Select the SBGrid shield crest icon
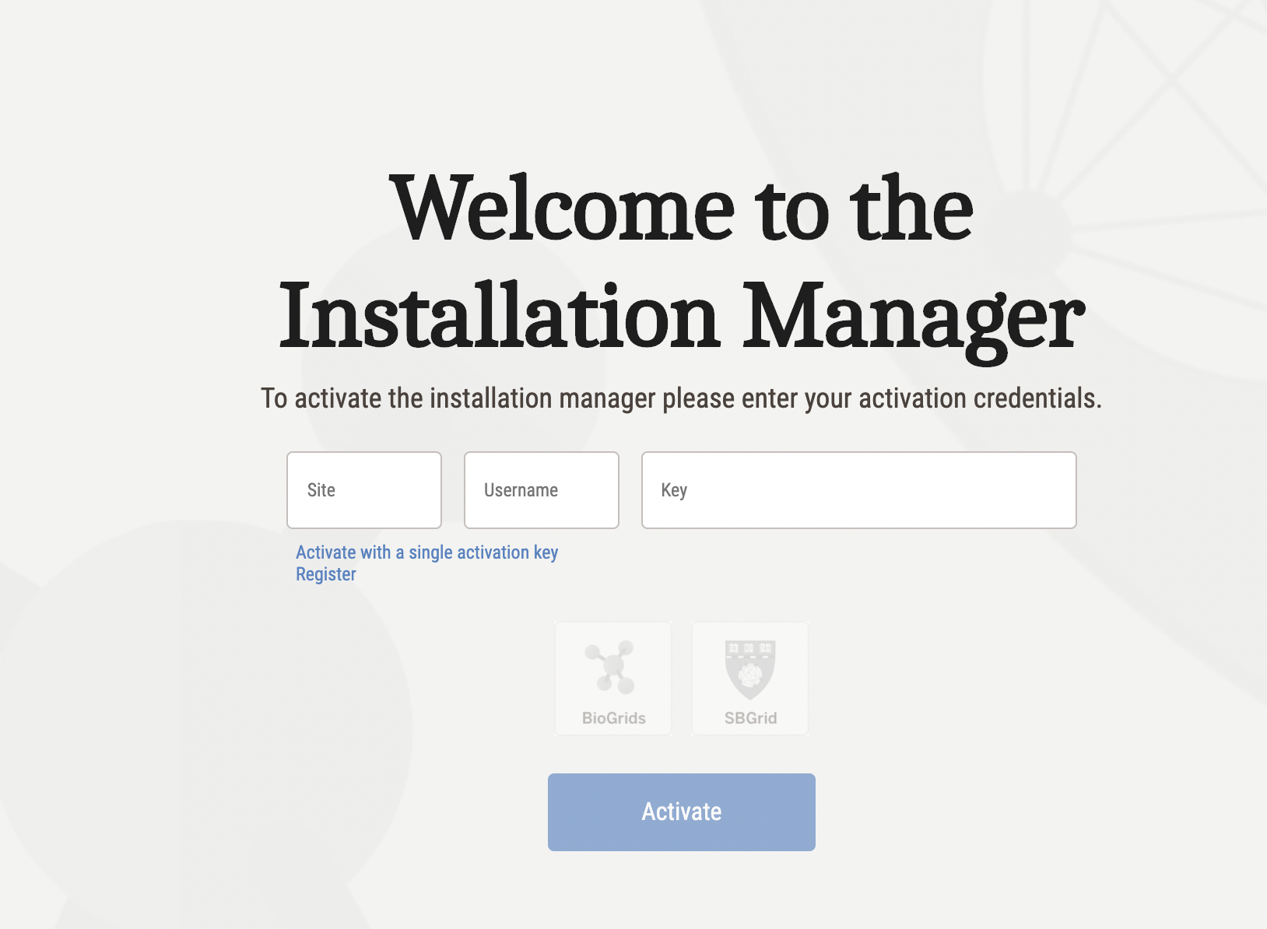Viewport: 1267px width, 929px height. tap(749, 668)
